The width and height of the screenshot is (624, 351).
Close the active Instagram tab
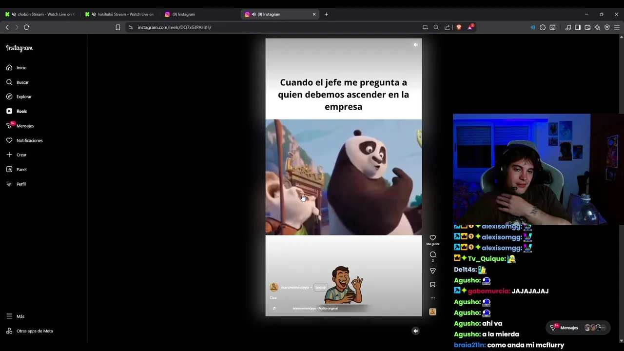pyautogui.click(x=314, y=14)
